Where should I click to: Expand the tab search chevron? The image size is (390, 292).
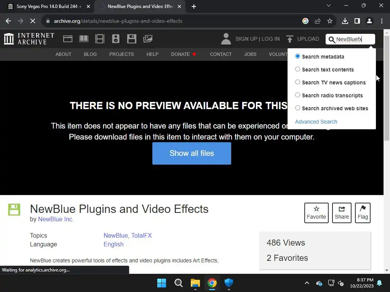329,5
